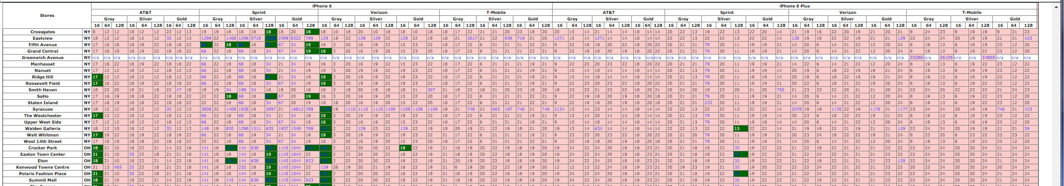
Task: Select the Ridge Hill store name
Action: [x=43, y=77]
